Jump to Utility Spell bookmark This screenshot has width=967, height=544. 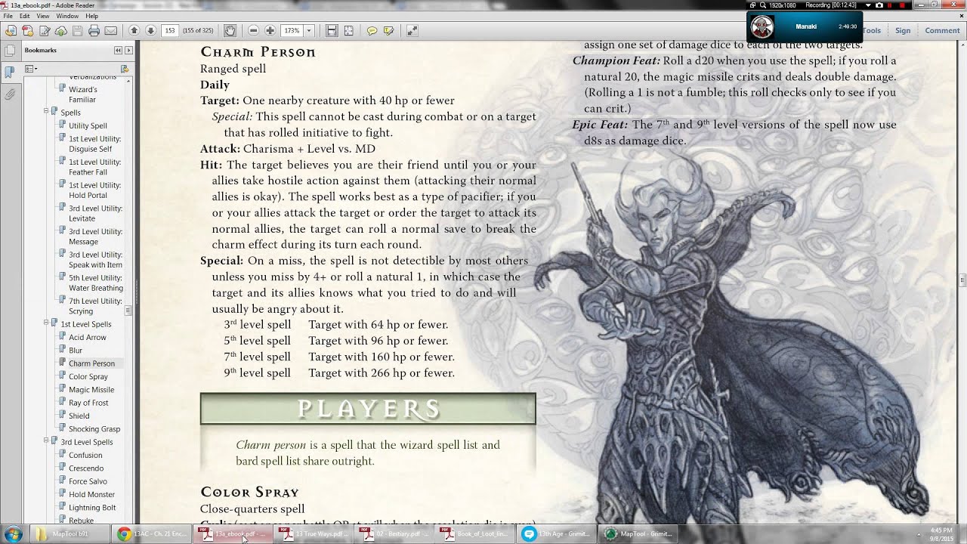pos(88,125)
